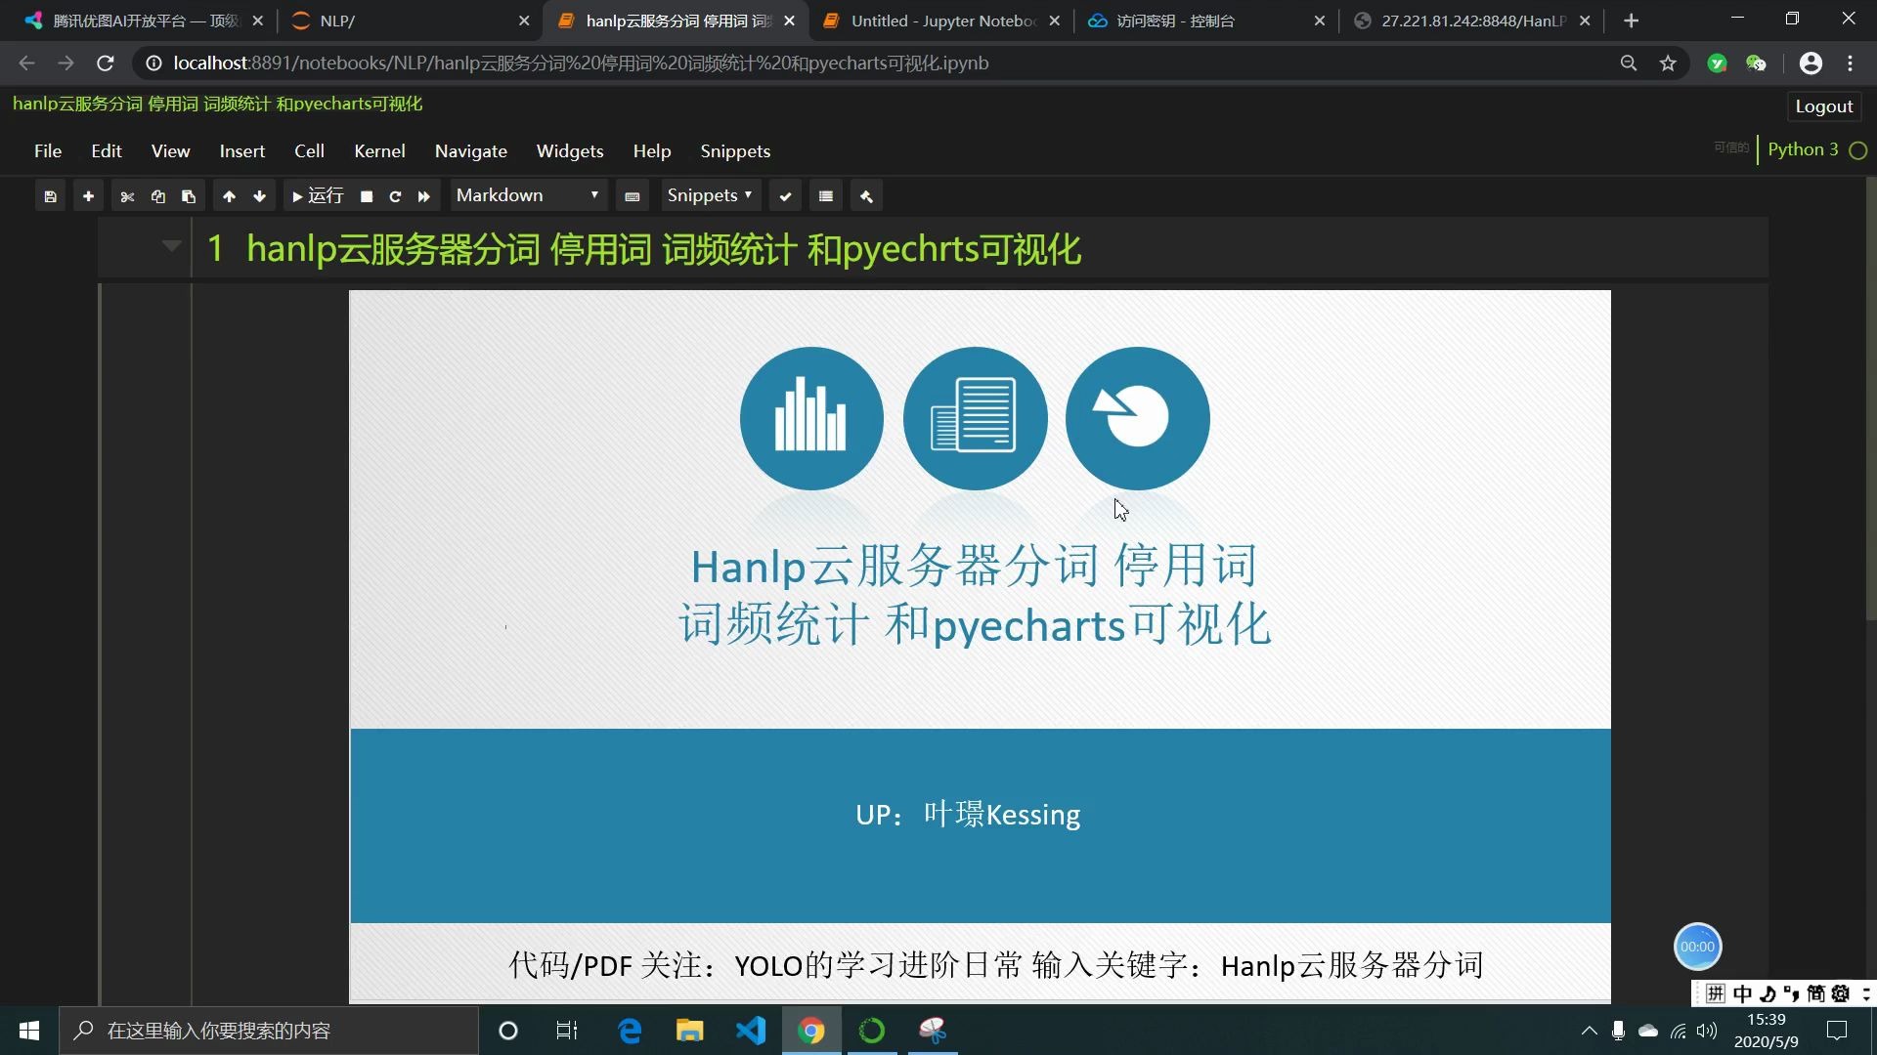This screenshot has height=1055, width=1877.
Task: Open the command palette keyboard icon
Action: 633,196
